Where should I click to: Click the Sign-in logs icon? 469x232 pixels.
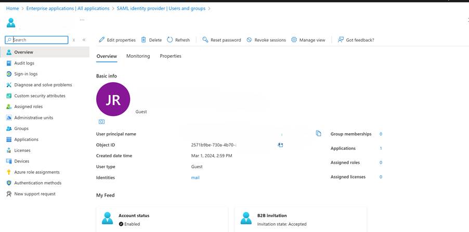click(x=9, y=74)
